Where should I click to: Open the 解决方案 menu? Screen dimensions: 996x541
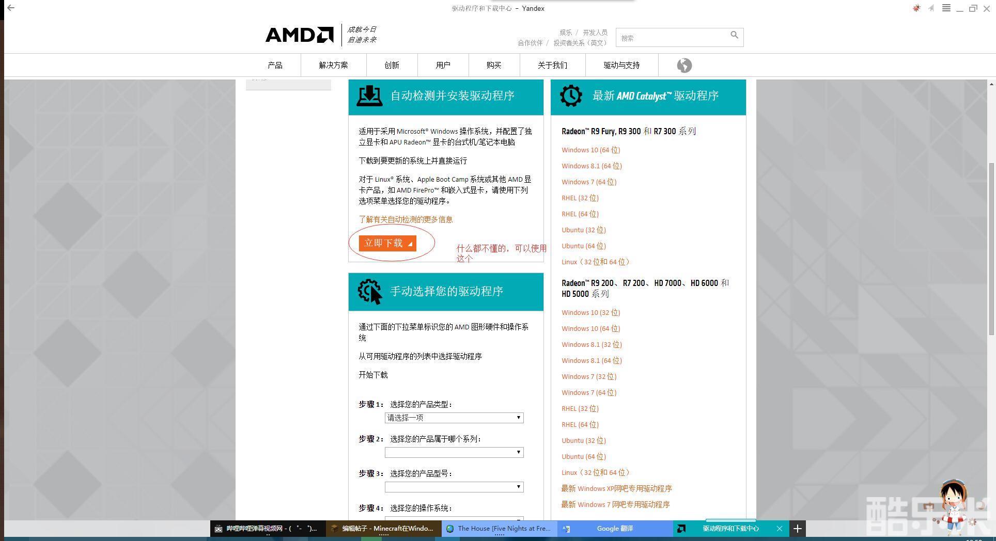click(x=333, y=65)
